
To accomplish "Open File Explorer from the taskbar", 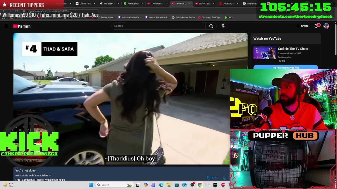I will [169, 185].
